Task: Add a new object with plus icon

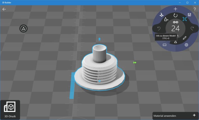Action: coord(175,9)
